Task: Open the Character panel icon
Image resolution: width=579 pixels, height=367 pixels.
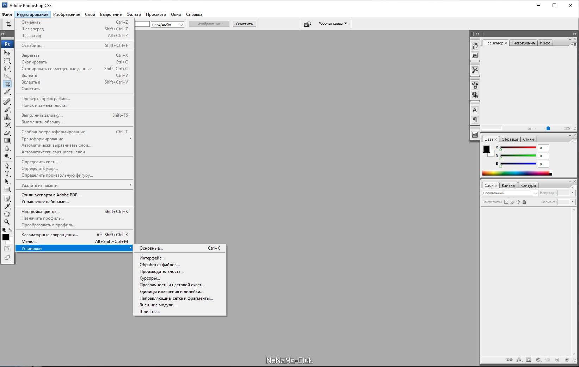Action: pos(475,110)
